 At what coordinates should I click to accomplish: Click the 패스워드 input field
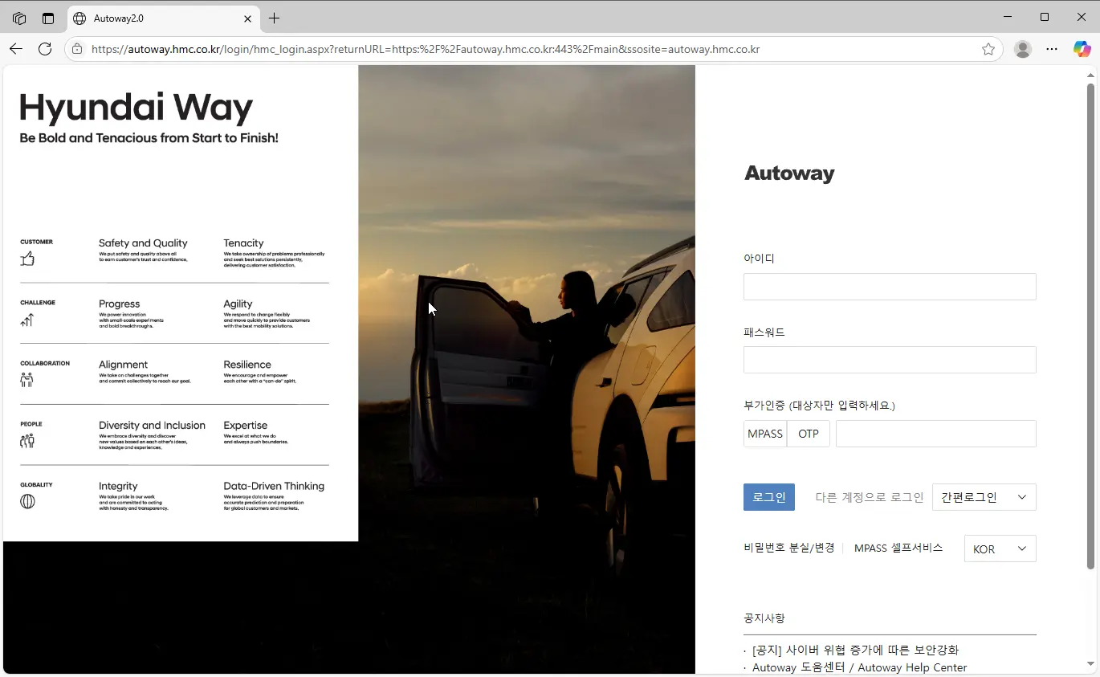tap(890, 360)
